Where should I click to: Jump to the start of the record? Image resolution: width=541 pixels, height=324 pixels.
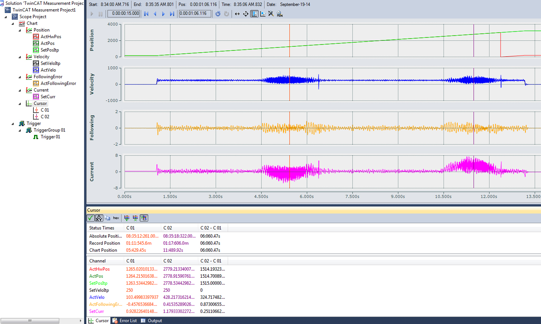coord(146,14)
